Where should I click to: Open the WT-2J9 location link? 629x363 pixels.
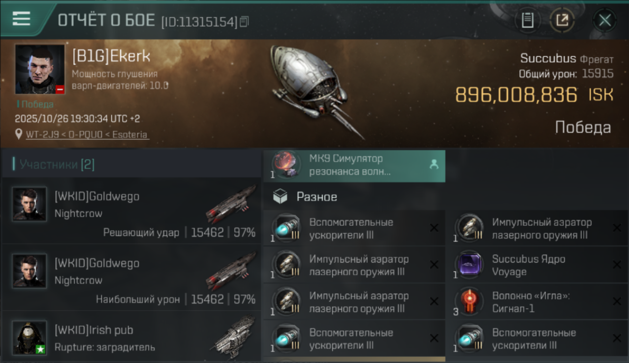87,135
